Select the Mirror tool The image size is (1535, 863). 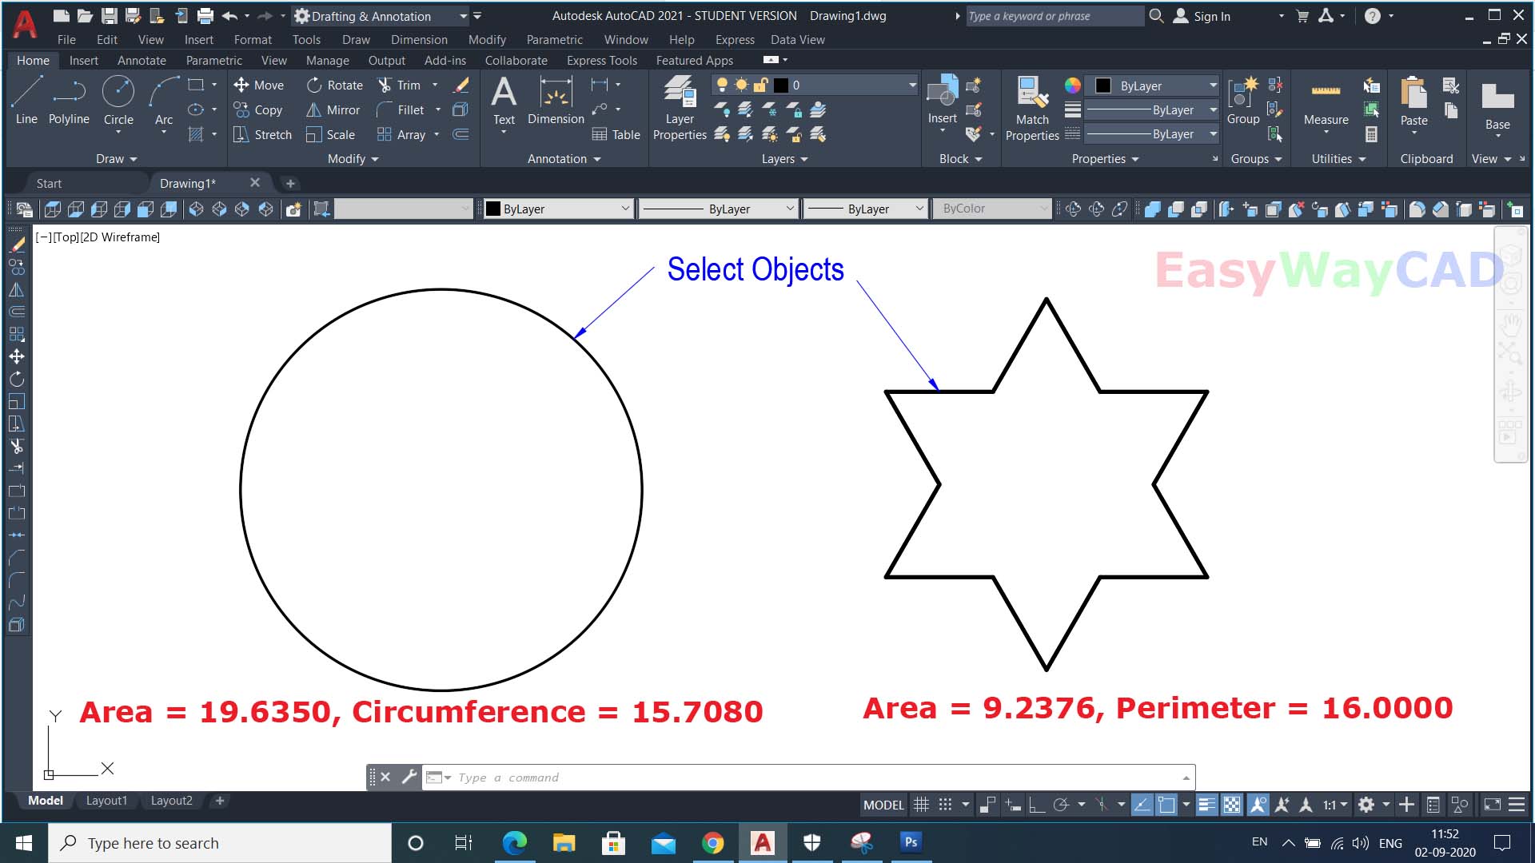(x=333, y=109)
